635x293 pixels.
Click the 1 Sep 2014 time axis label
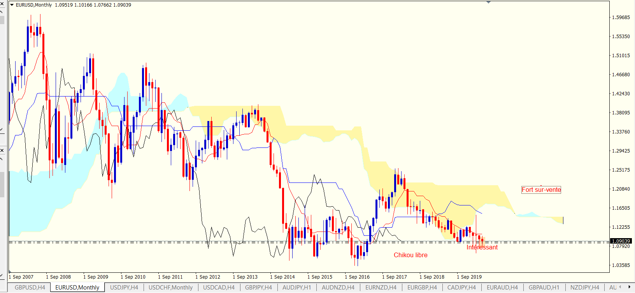point(282,277)
